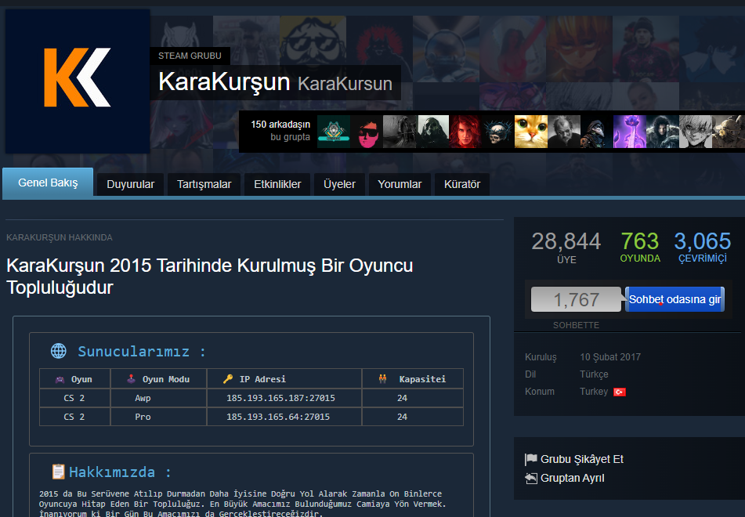
Task: Click the Turkey location text
Action: [594, 392]
